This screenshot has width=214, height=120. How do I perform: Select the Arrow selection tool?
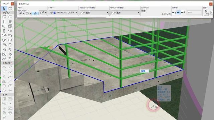click(x=4, y=9)
